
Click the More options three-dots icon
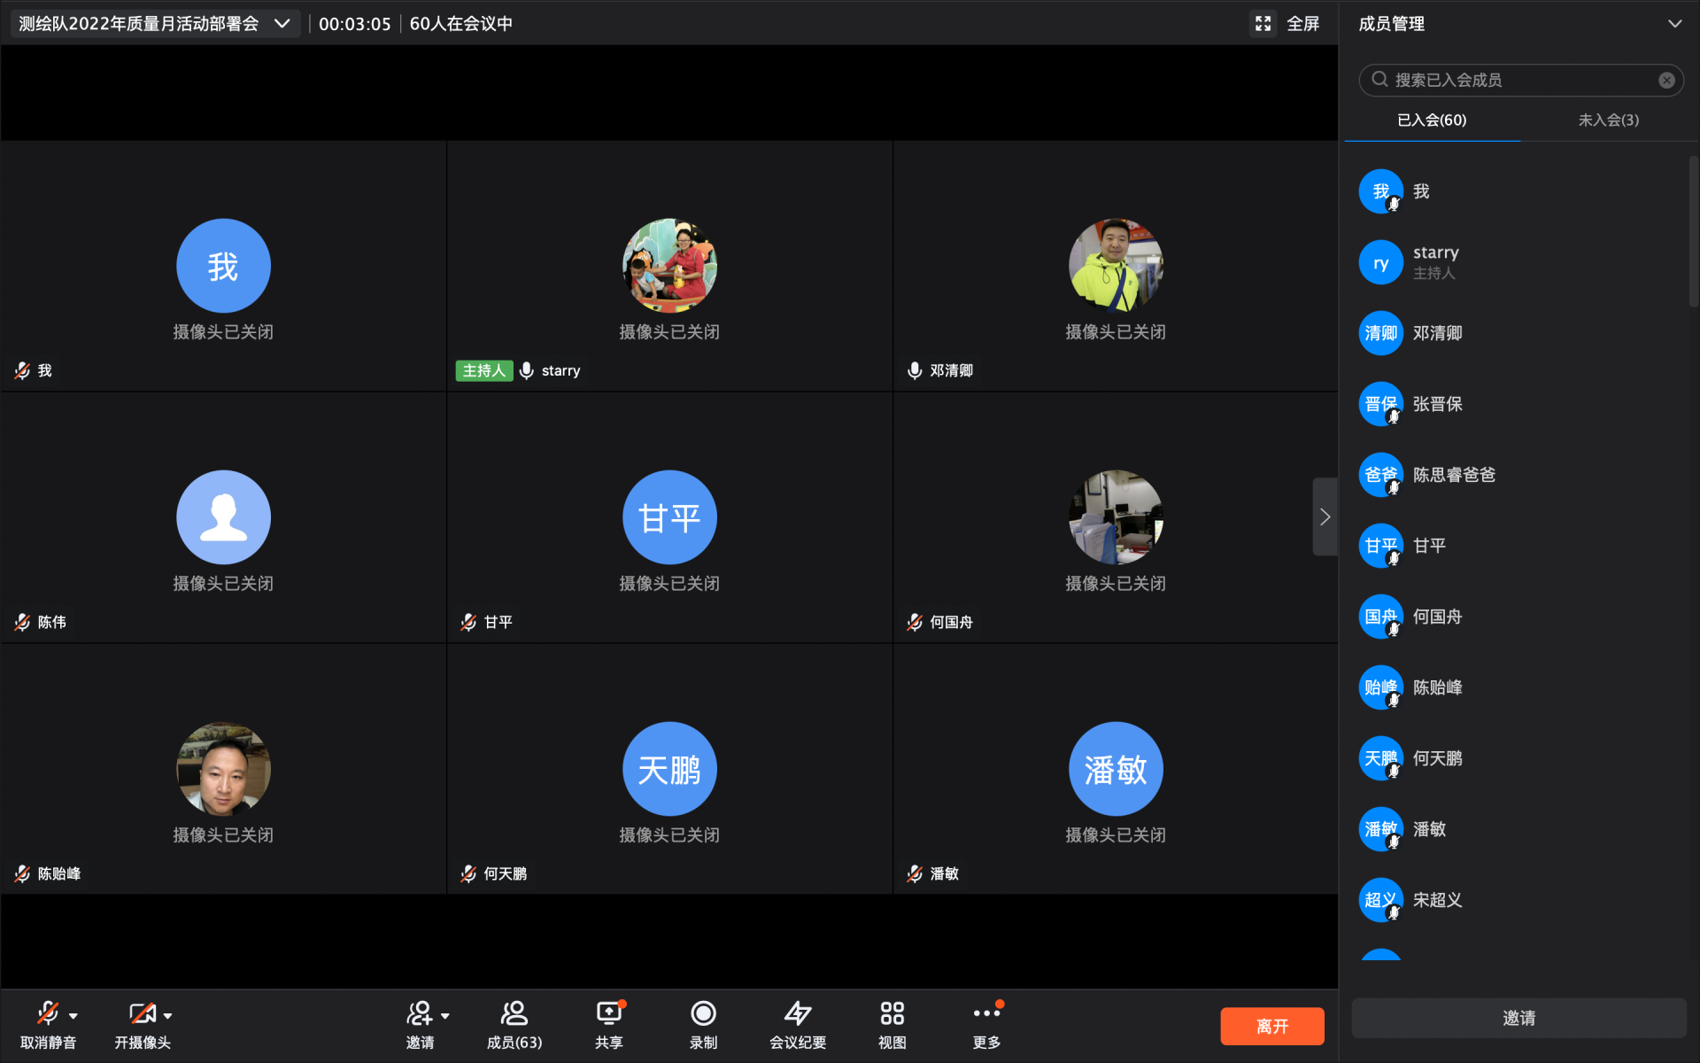click(985, 1014)
